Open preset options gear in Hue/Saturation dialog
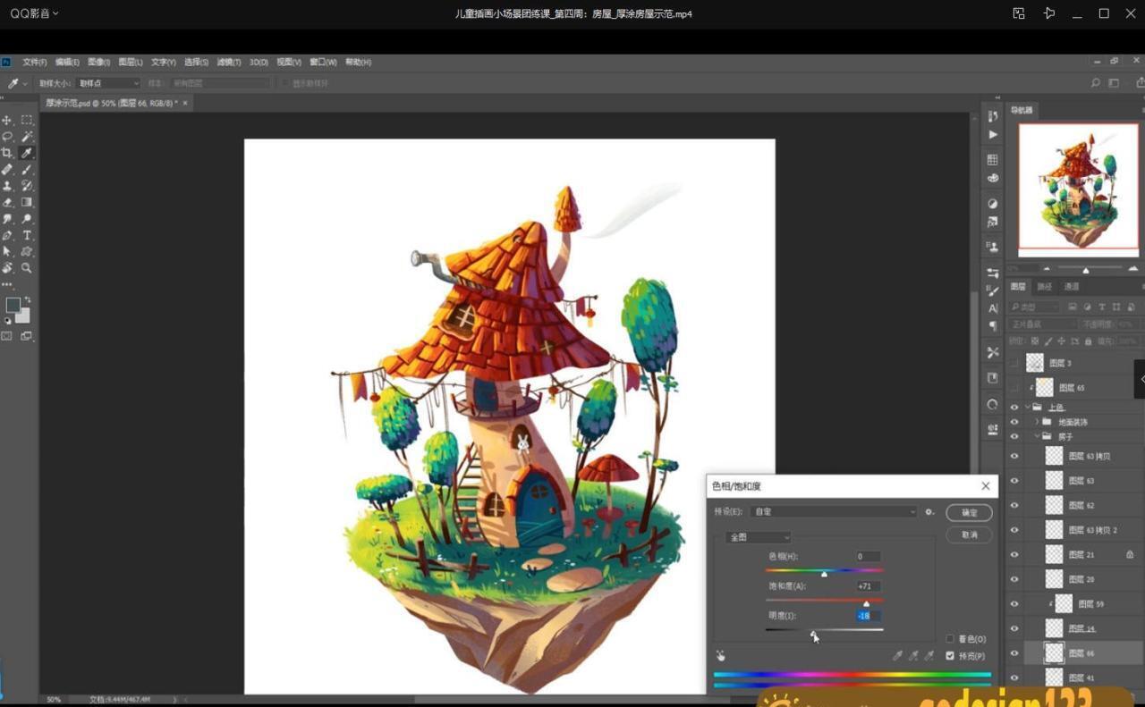The width and height of the screenshot is (1145, 707). (929, 512)
